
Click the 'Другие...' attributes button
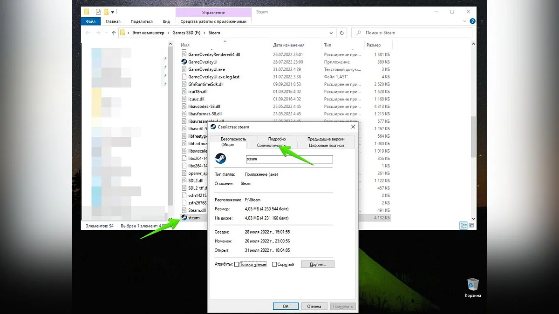tap(317, 264)
